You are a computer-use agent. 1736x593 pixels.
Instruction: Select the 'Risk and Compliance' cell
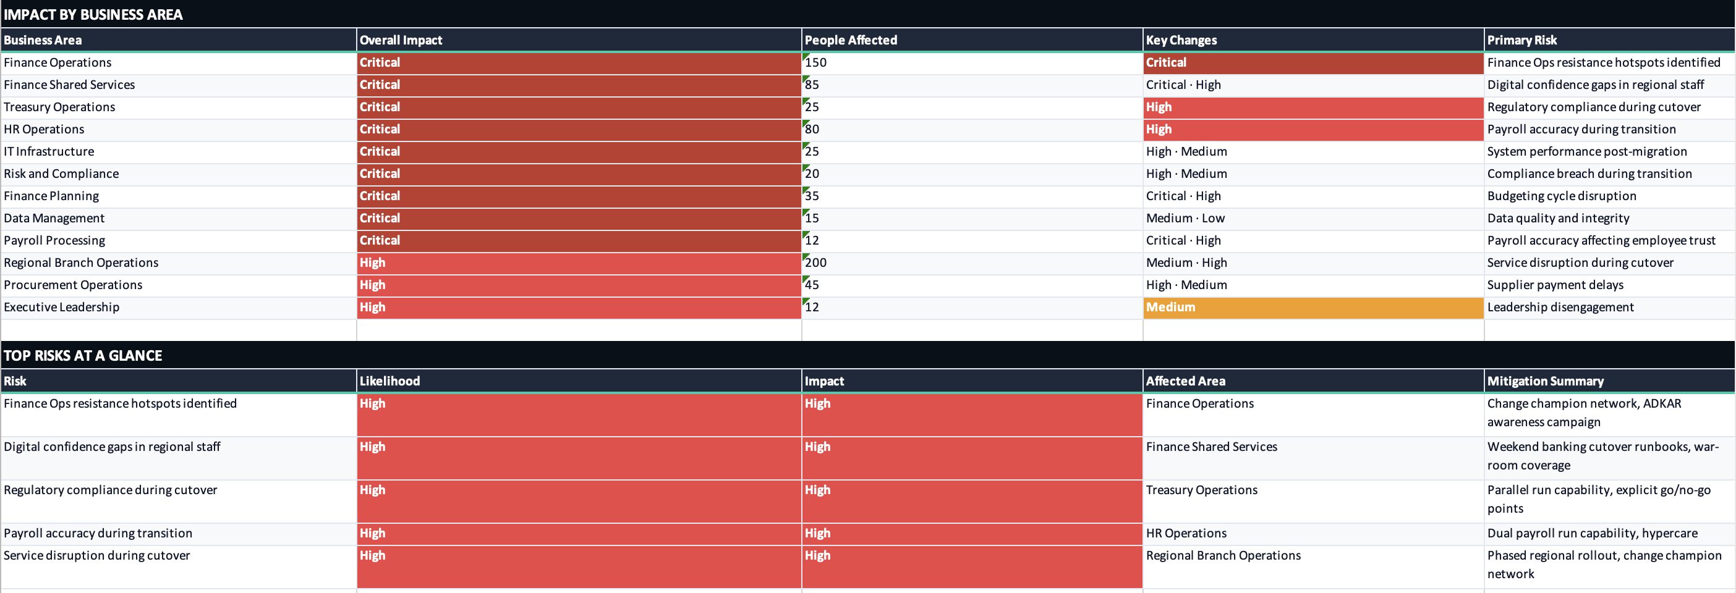178,174
